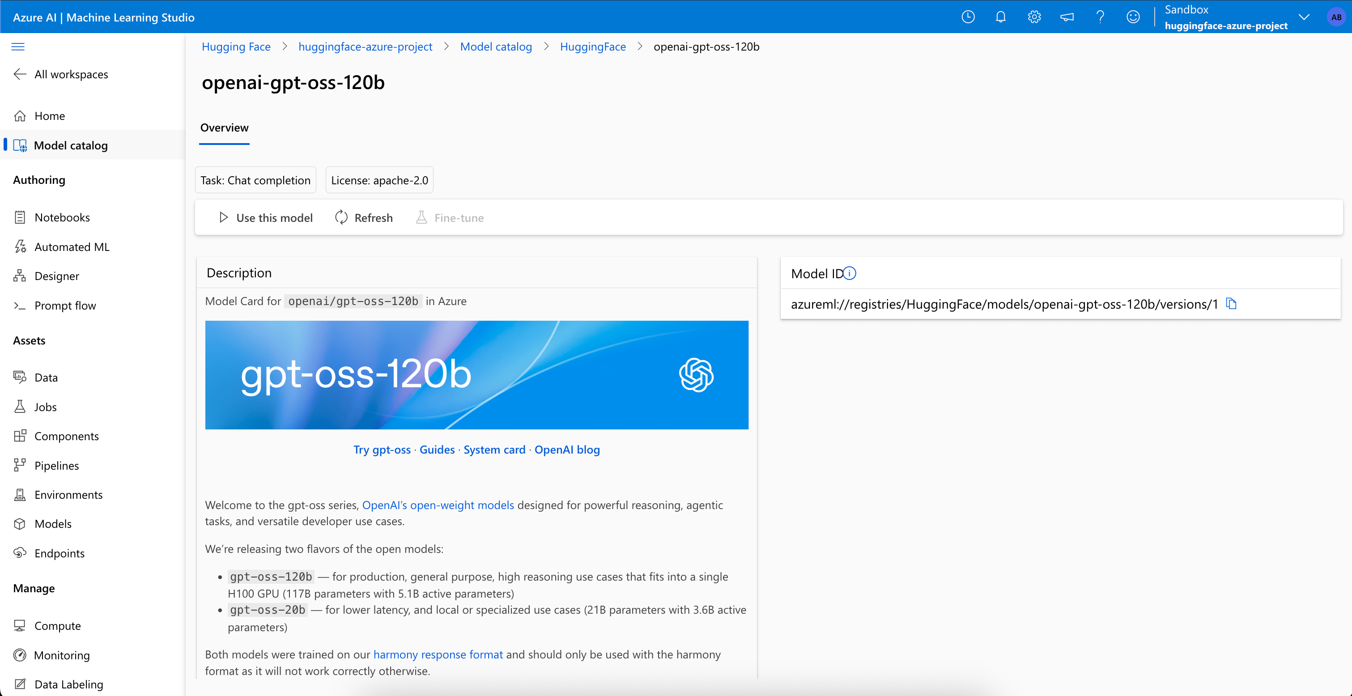The height and width of the screenshot is (696, 1352).
Task: Show Model ID info tooltip
Action: (x=850, y=273)
